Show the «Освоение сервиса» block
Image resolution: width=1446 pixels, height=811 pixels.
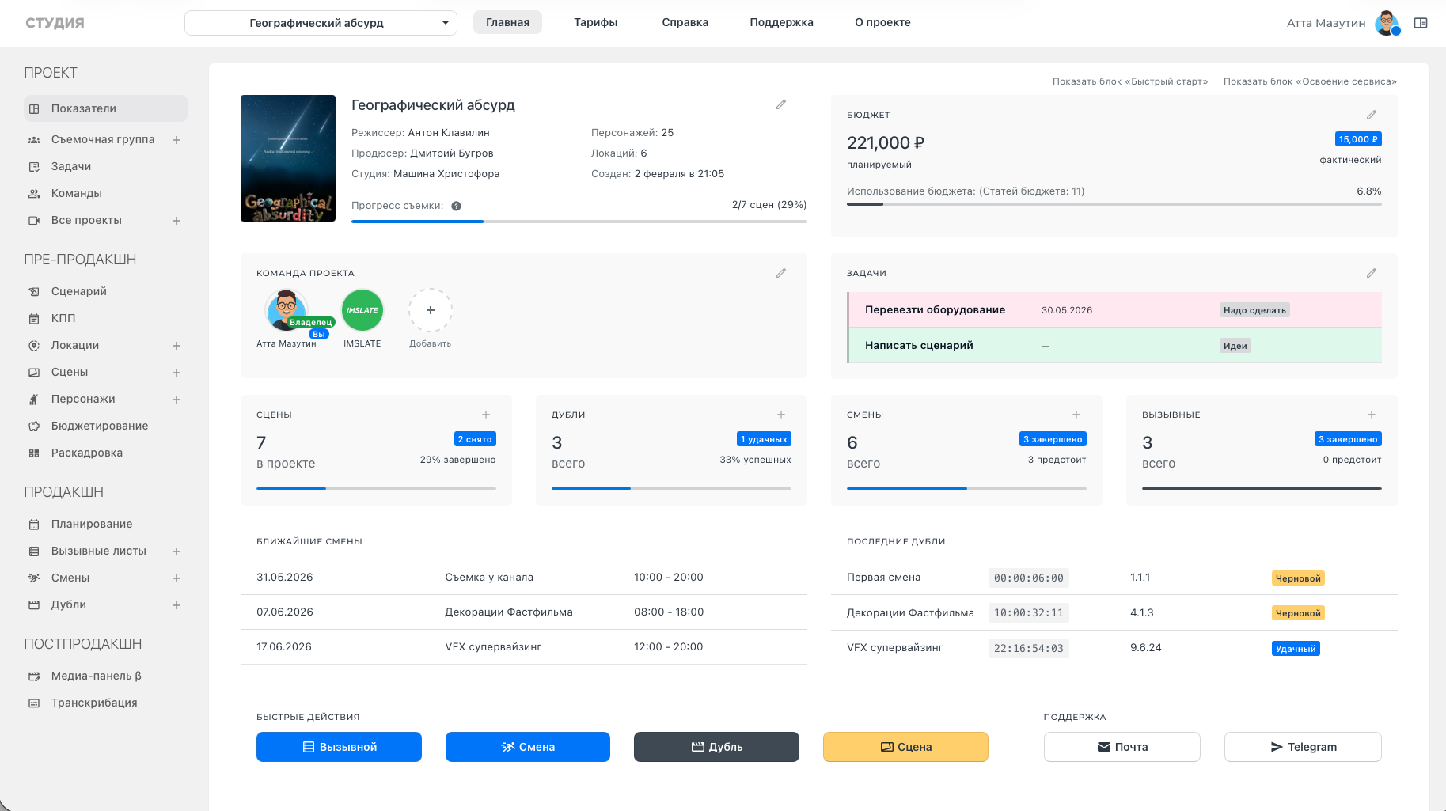(1310, 81)
